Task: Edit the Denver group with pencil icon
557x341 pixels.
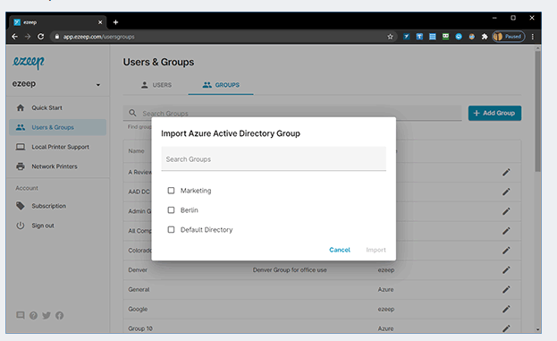Action: [x=506, y=270]
